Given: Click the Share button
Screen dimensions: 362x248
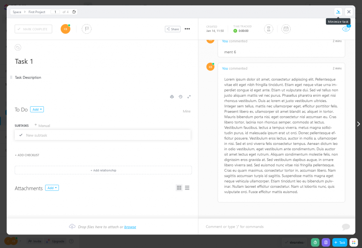Looking at the screenshot, I should [173, 29].
